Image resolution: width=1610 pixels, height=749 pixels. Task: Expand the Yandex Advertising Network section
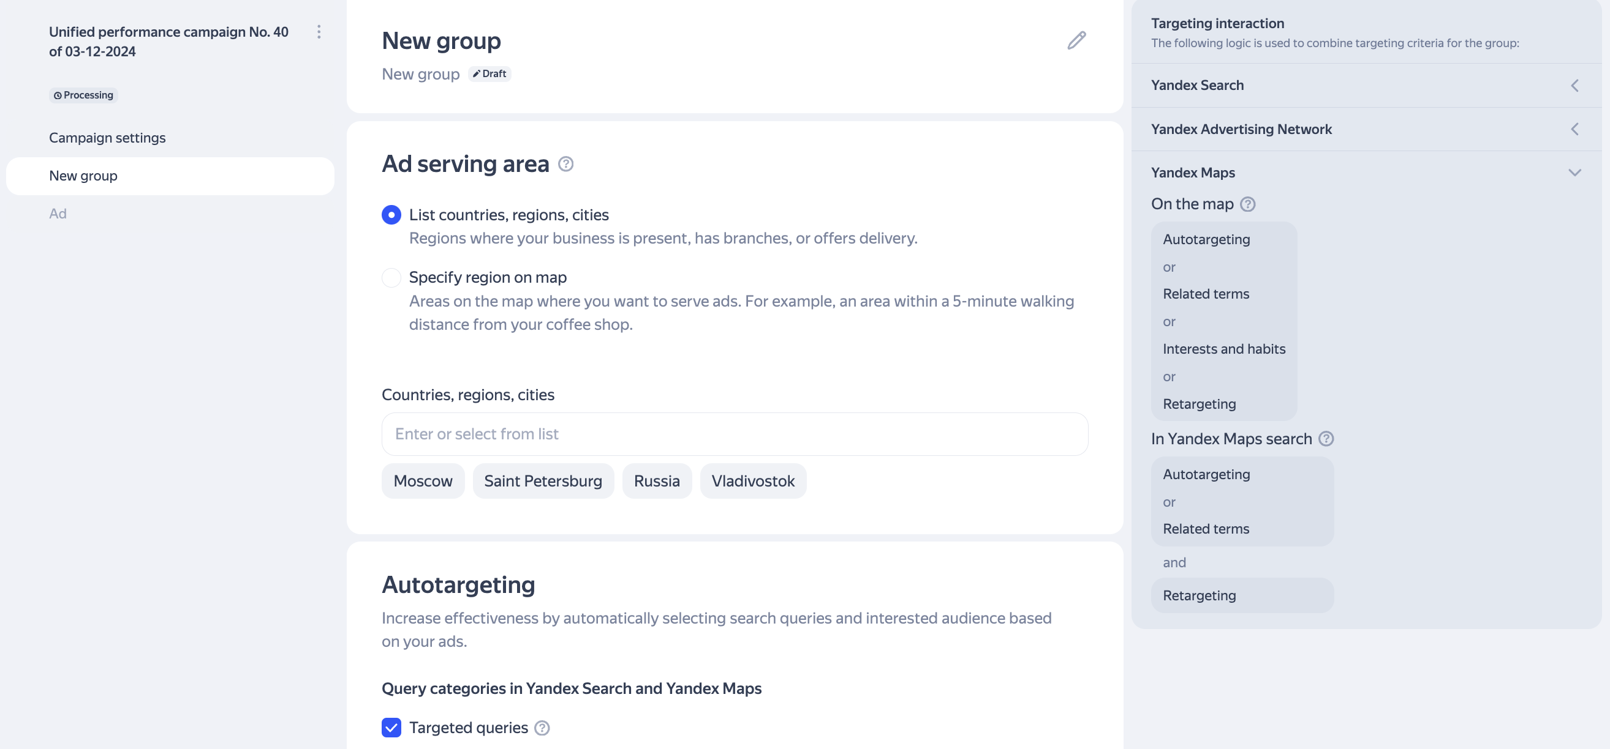coord(1366,129)
